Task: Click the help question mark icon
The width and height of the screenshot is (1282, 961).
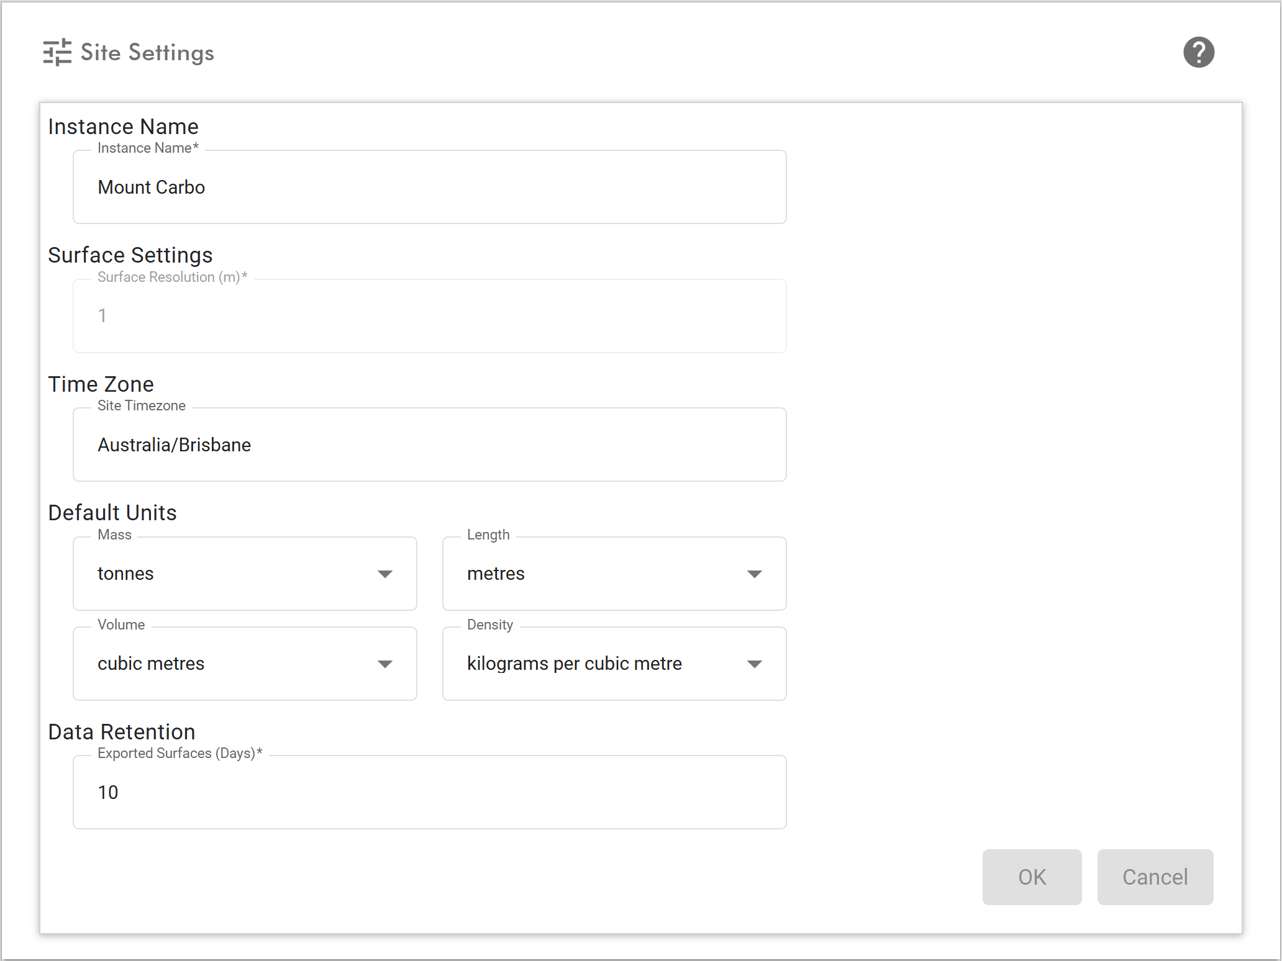Action: 1198,52
